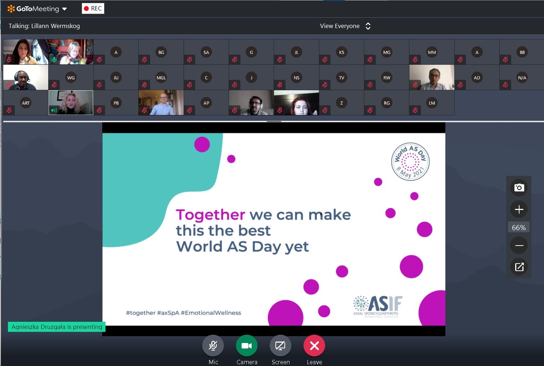
Task: Click the 'Agnieszka Druzgała is presenting' label
Action: click(57, 326)
